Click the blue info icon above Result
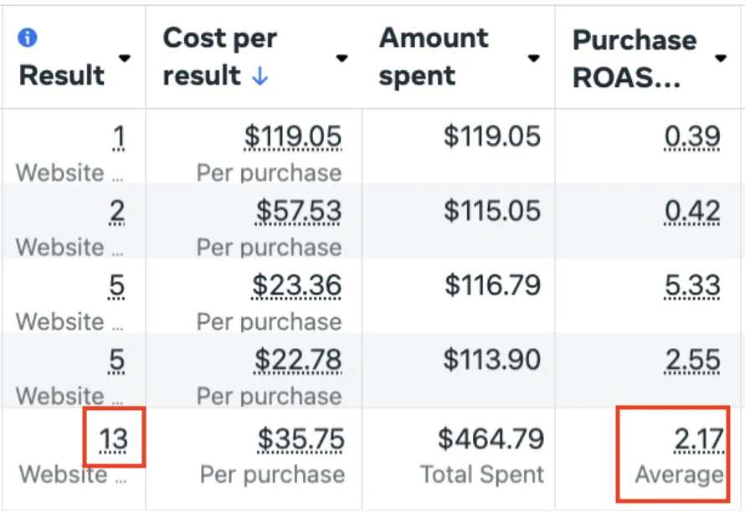The height and width of the screenshot is (512, 745). 27,38
